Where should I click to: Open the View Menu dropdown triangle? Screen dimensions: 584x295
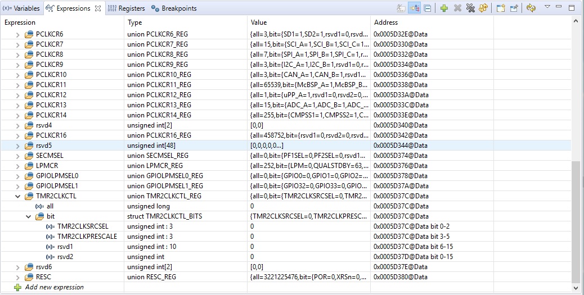click(x=547, y=6)
